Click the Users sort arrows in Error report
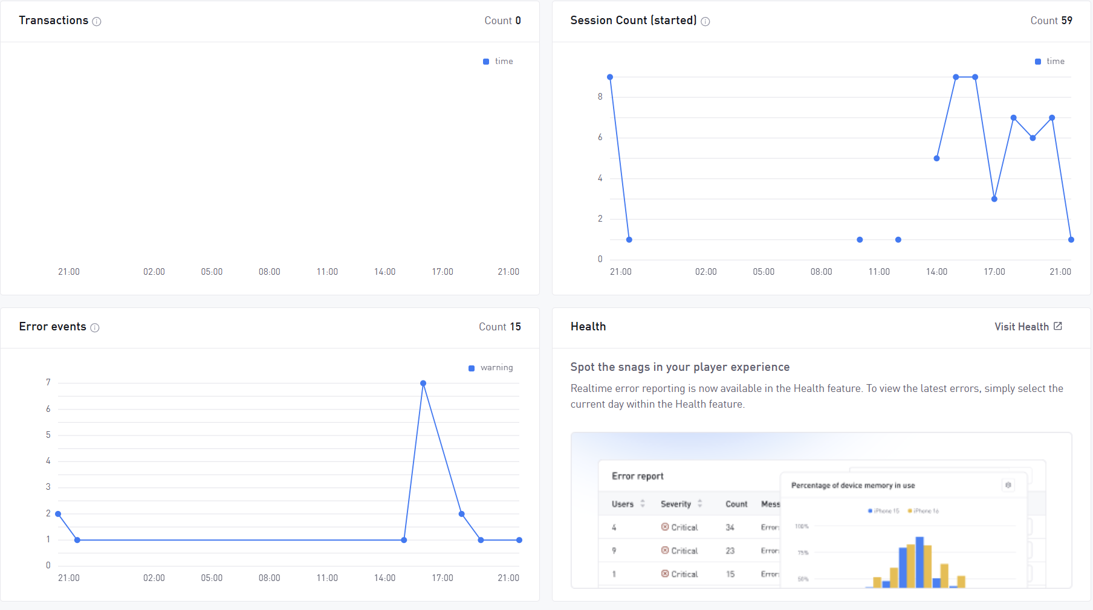 click(643, 504)
